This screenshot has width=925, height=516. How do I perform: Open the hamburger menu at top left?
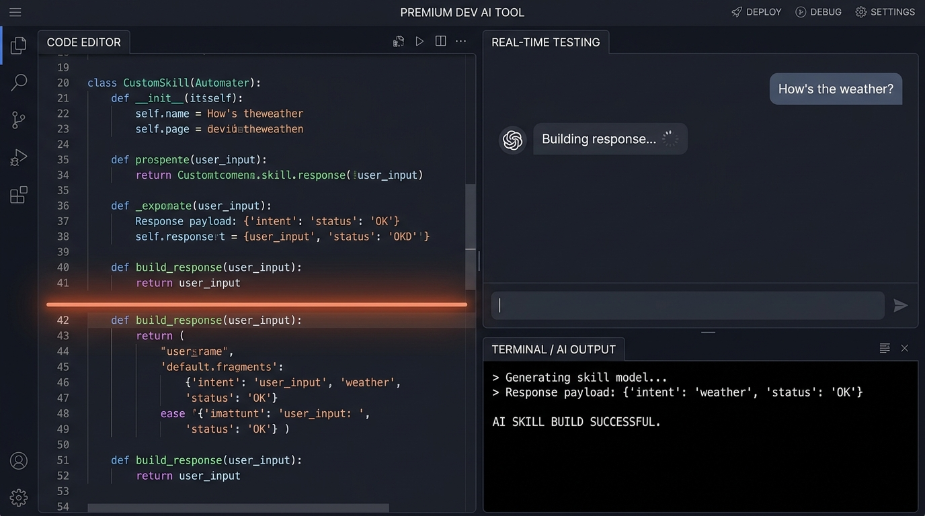tap(15, 12)
